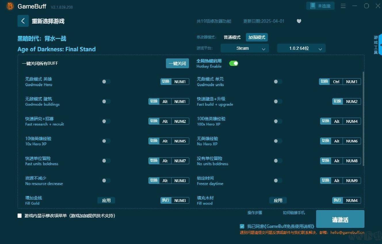The image size is (382, 244).
Task: Click NUM7 hotkey for Fast units boldness
Action: point(180,161)
